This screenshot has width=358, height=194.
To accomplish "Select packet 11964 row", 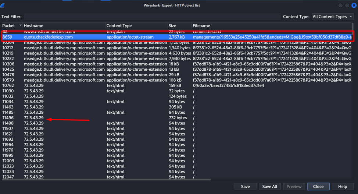I will tap(177, 145).
